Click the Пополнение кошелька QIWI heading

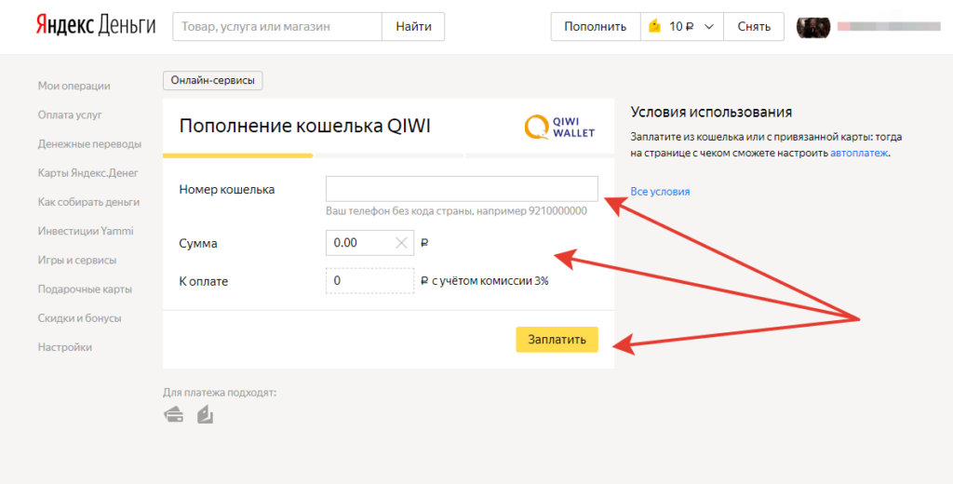tap(305, 127)
